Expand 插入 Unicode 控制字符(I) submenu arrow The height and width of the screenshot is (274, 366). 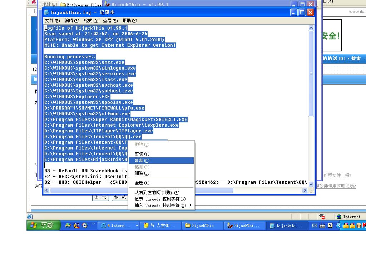click(x=191, y=205)
